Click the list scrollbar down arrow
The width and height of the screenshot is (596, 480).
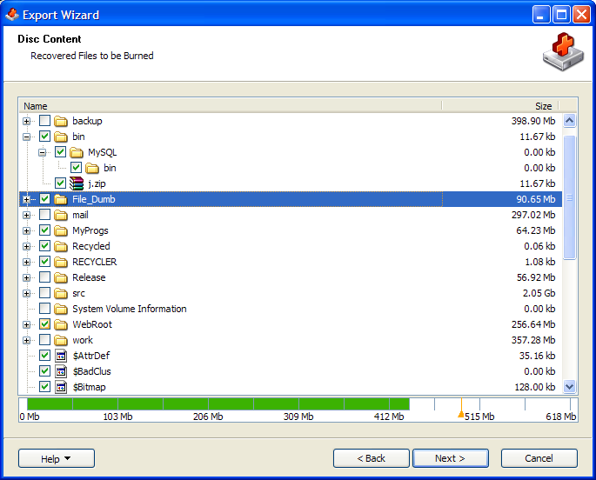569,387
